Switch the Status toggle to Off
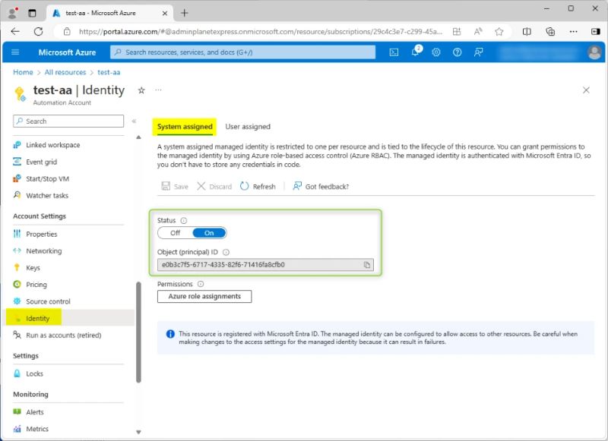Screen dimensions: 608x441 175,232
